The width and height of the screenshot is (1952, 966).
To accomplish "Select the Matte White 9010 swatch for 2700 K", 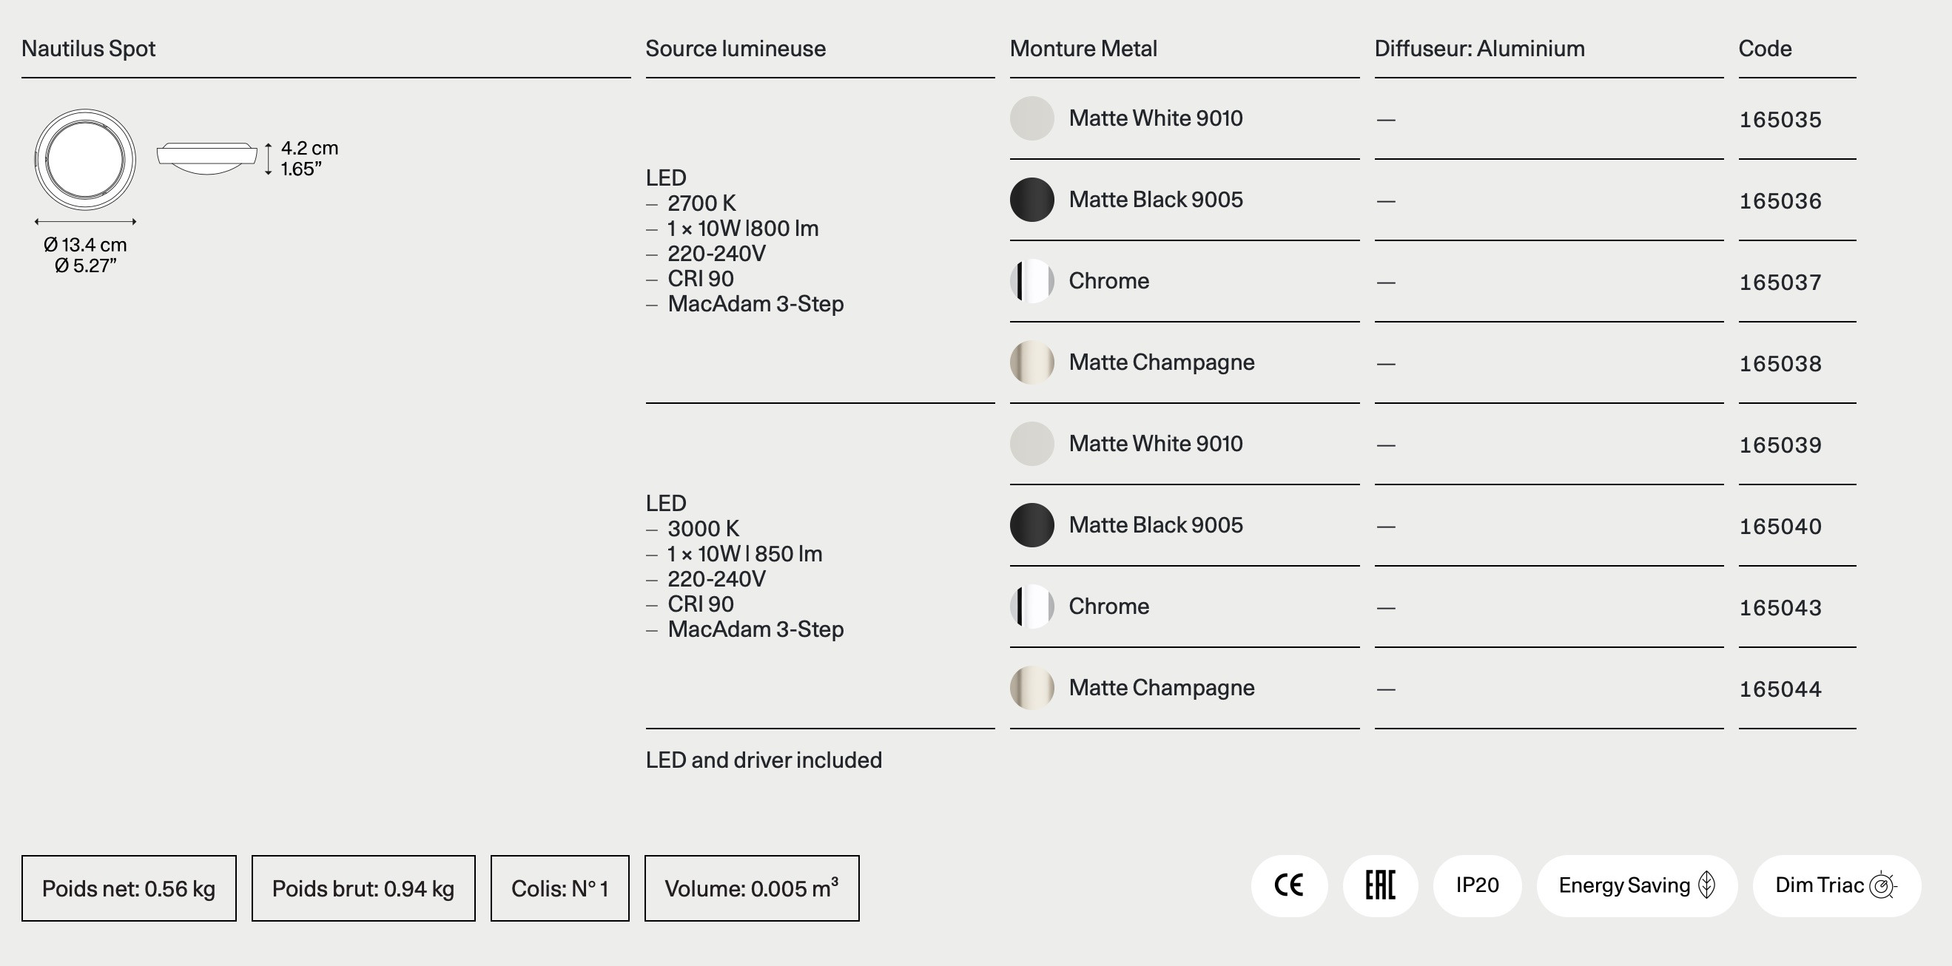I will 1032,118.
